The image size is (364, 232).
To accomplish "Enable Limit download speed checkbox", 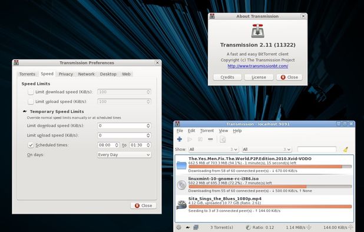I will (31, 92).
